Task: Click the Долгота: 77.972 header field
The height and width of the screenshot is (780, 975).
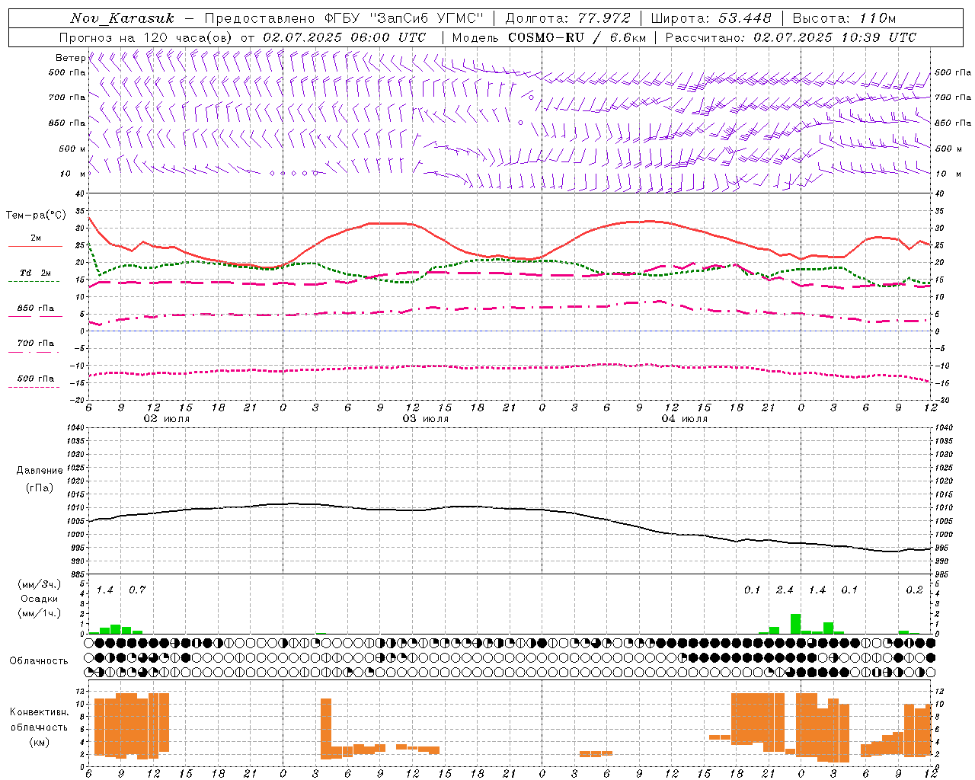Action: coord(568,18)
